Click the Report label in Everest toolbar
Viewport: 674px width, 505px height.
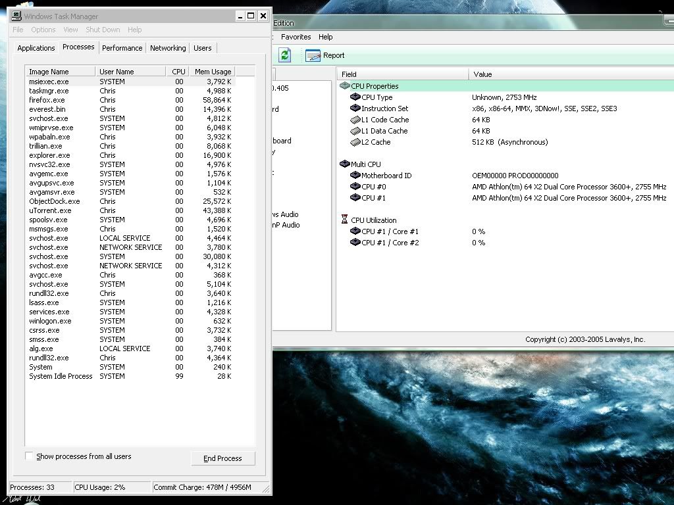(x=334, y=55)
